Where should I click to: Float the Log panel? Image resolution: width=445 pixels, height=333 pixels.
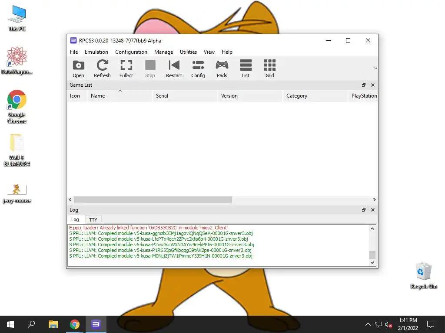click(x=364, y=209)
